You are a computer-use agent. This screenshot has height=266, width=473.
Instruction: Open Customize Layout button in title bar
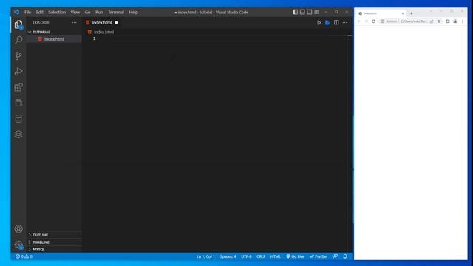point(317,12)
